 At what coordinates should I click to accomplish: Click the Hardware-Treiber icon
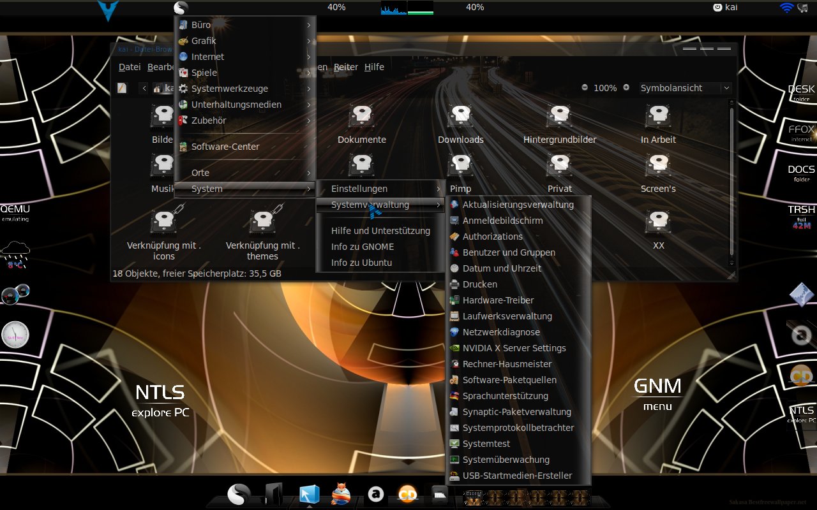(454, 300)
